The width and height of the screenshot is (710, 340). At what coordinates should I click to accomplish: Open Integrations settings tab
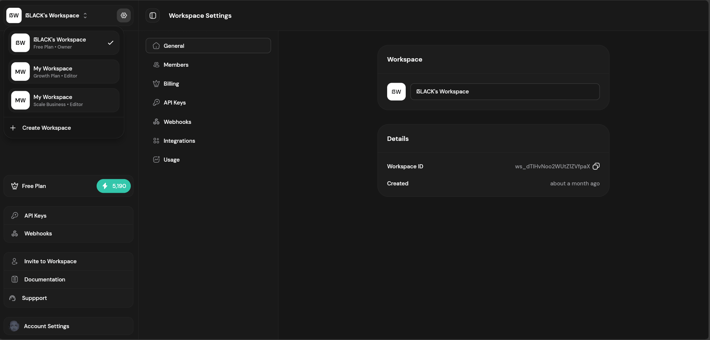pos(208,141)
